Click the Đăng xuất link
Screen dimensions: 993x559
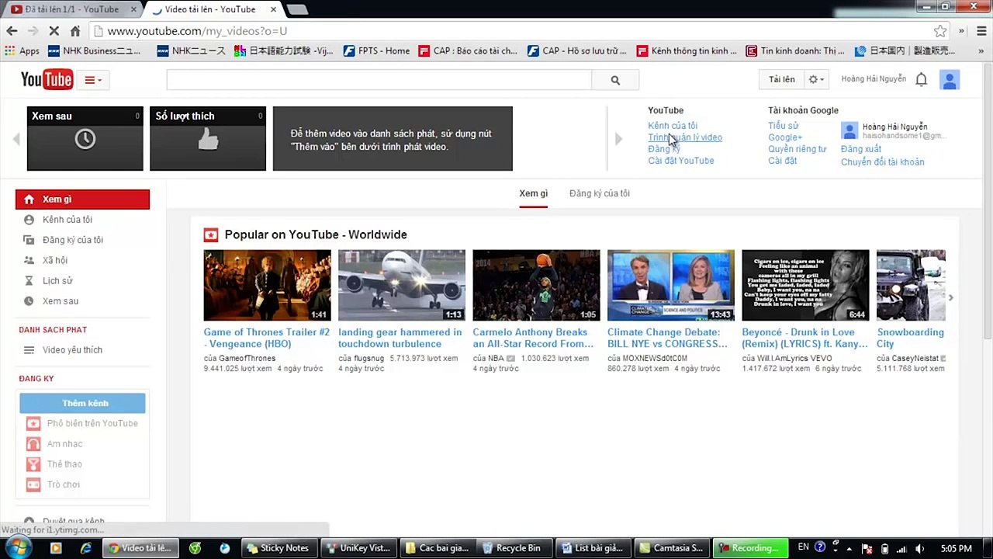point(861,149)
